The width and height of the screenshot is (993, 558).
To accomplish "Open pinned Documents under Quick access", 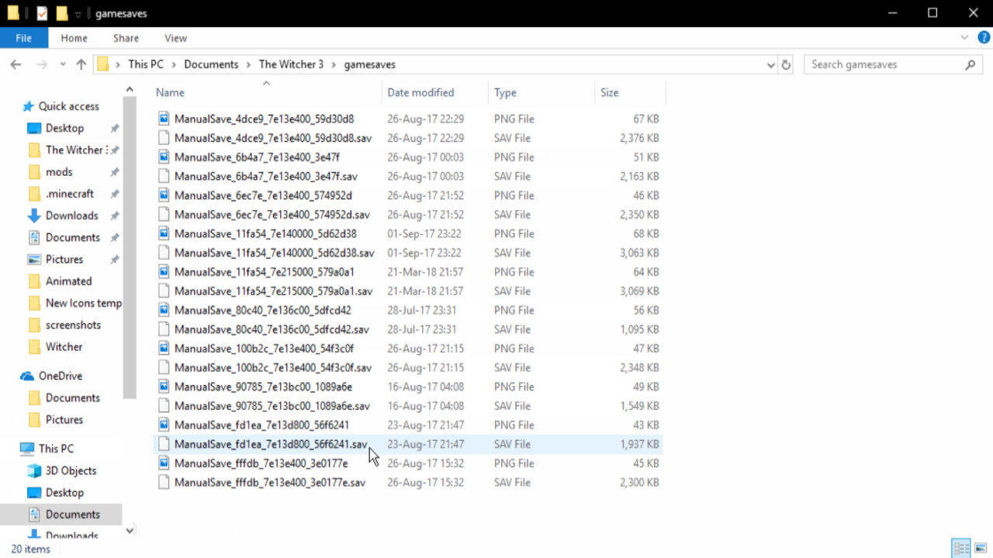I will coord(72,237).
